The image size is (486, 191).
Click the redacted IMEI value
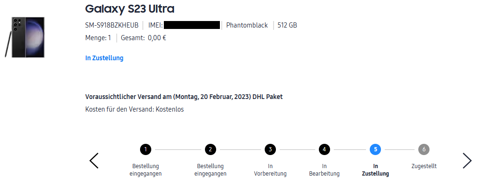[192, 25]
